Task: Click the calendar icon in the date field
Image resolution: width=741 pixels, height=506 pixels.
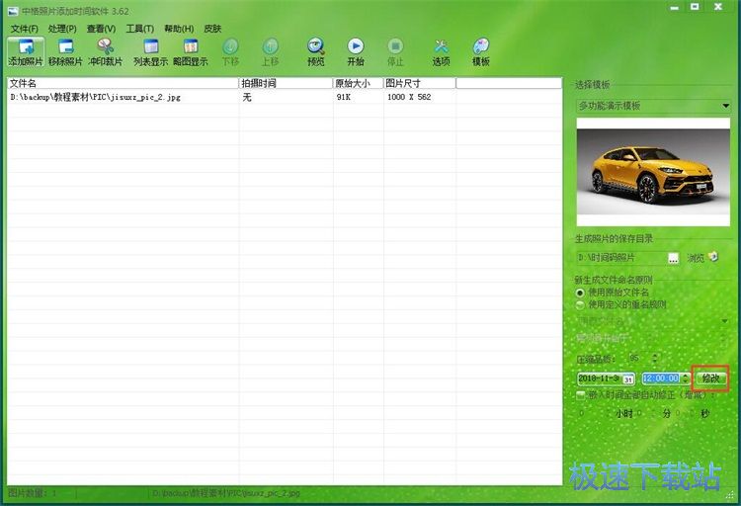Action: pyautogui.click(x=628, y=379)
